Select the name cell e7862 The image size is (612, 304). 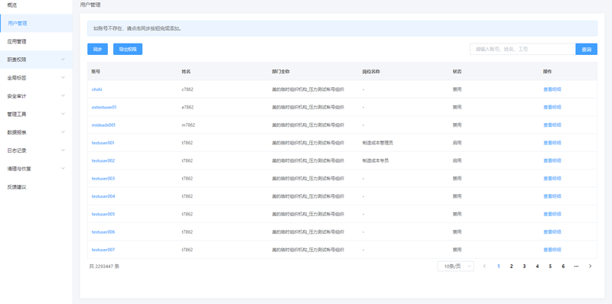187,107
